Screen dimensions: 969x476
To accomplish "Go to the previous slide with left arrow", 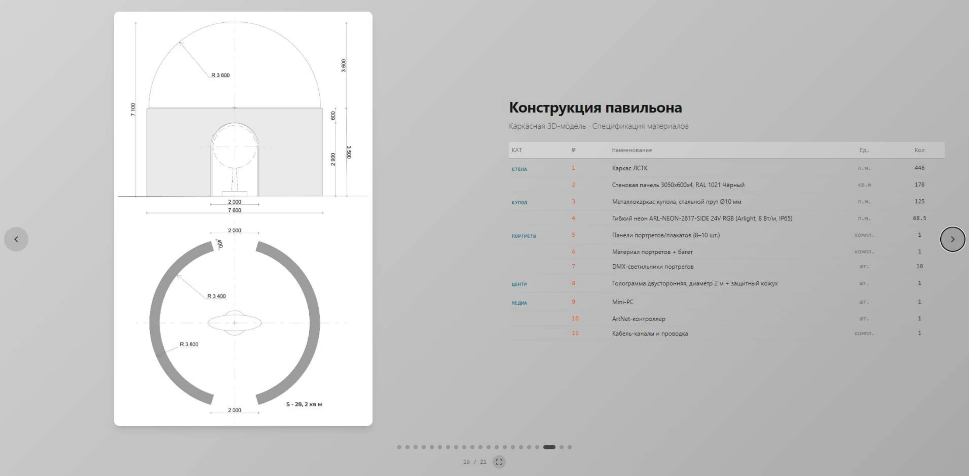I will pyautogui.click(x=16, y=239).
